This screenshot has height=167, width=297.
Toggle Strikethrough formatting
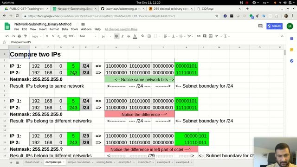(x=129, y=36)
